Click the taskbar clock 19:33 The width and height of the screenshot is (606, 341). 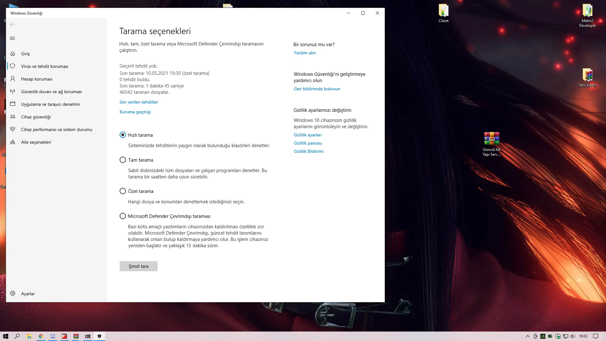583,336
